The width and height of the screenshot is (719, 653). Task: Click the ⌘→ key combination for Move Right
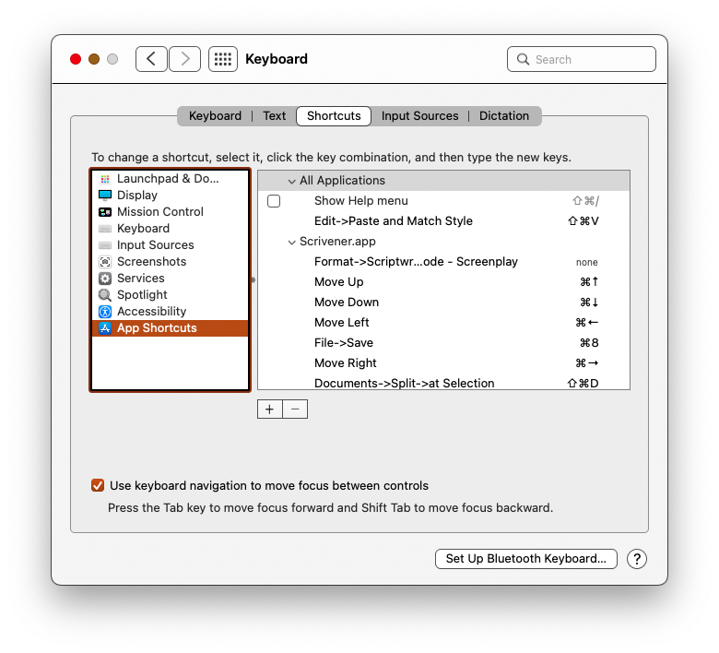(587, 362)
